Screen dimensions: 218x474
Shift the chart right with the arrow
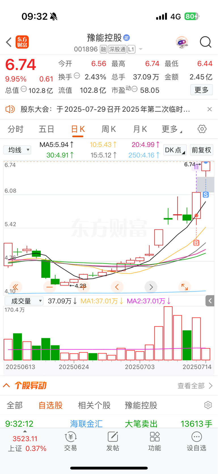pos(151,287)
